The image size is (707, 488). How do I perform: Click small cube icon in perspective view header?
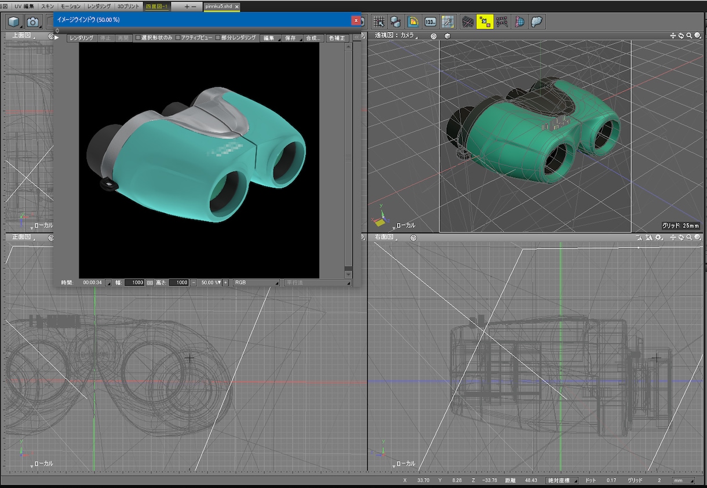pyautogui.click(x=448, y=35)
